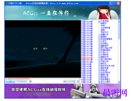Click the seek bar progress handle

(13, 79)
